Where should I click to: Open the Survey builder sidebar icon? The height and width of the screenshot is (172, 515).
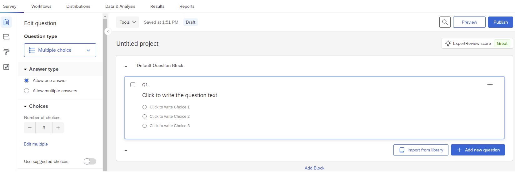pos(6,22)
